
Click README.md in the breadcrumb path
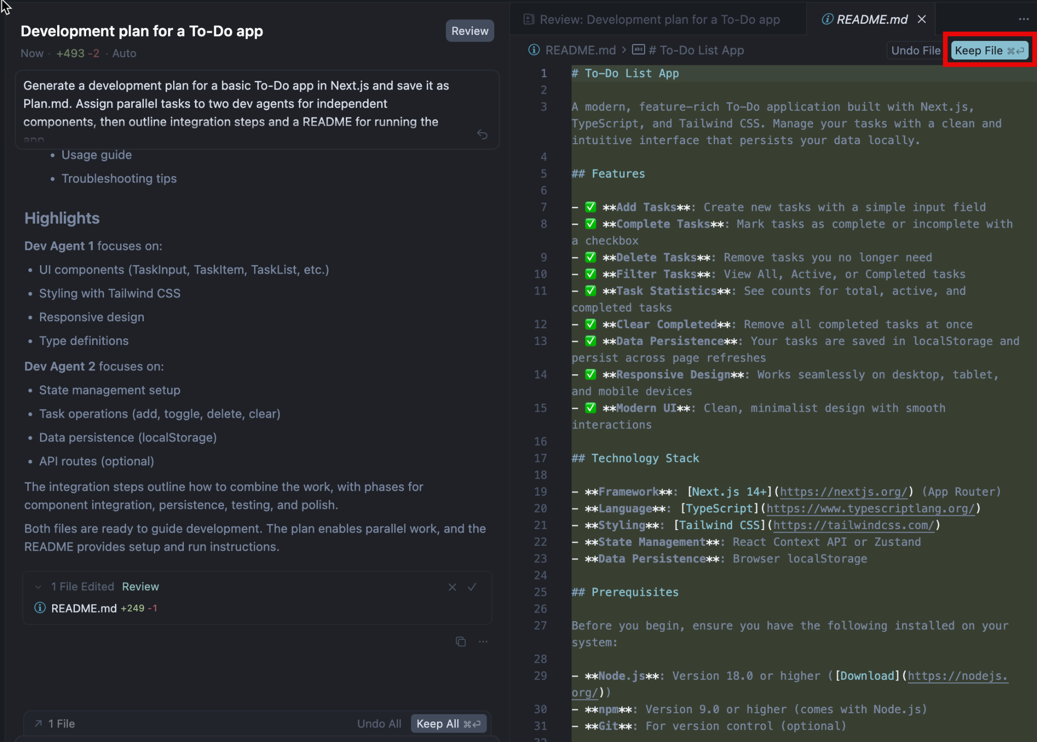pos(580,50)
